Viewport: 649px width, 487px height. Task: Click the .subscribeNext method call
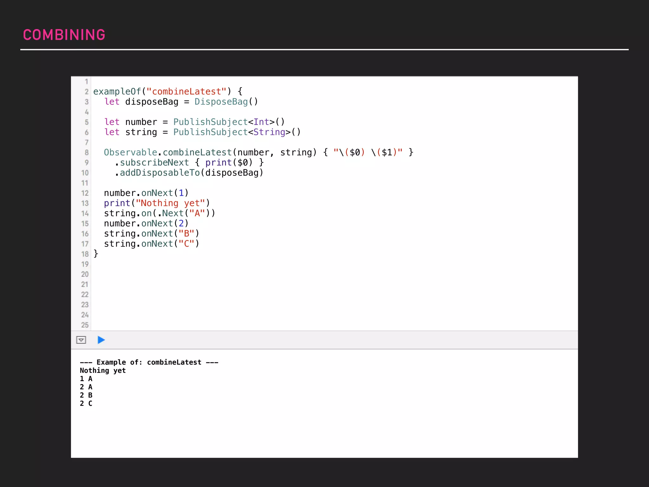(152, 163)
